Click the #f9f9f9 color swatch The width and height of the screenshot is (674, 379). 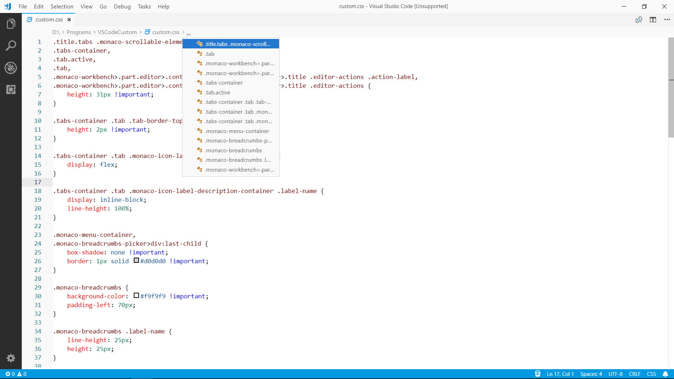[x=137, y=295]
